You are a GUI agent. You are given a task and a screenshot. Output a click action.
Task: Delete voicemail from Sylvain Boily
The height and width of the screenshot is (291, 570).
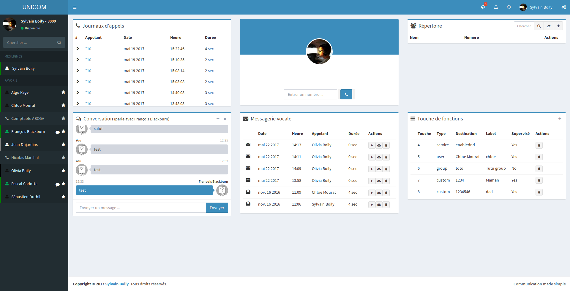click(386, 205)
